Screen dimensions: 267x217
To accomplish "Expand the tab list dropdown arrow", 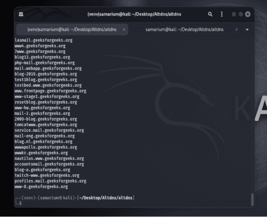I will point(247,30).
